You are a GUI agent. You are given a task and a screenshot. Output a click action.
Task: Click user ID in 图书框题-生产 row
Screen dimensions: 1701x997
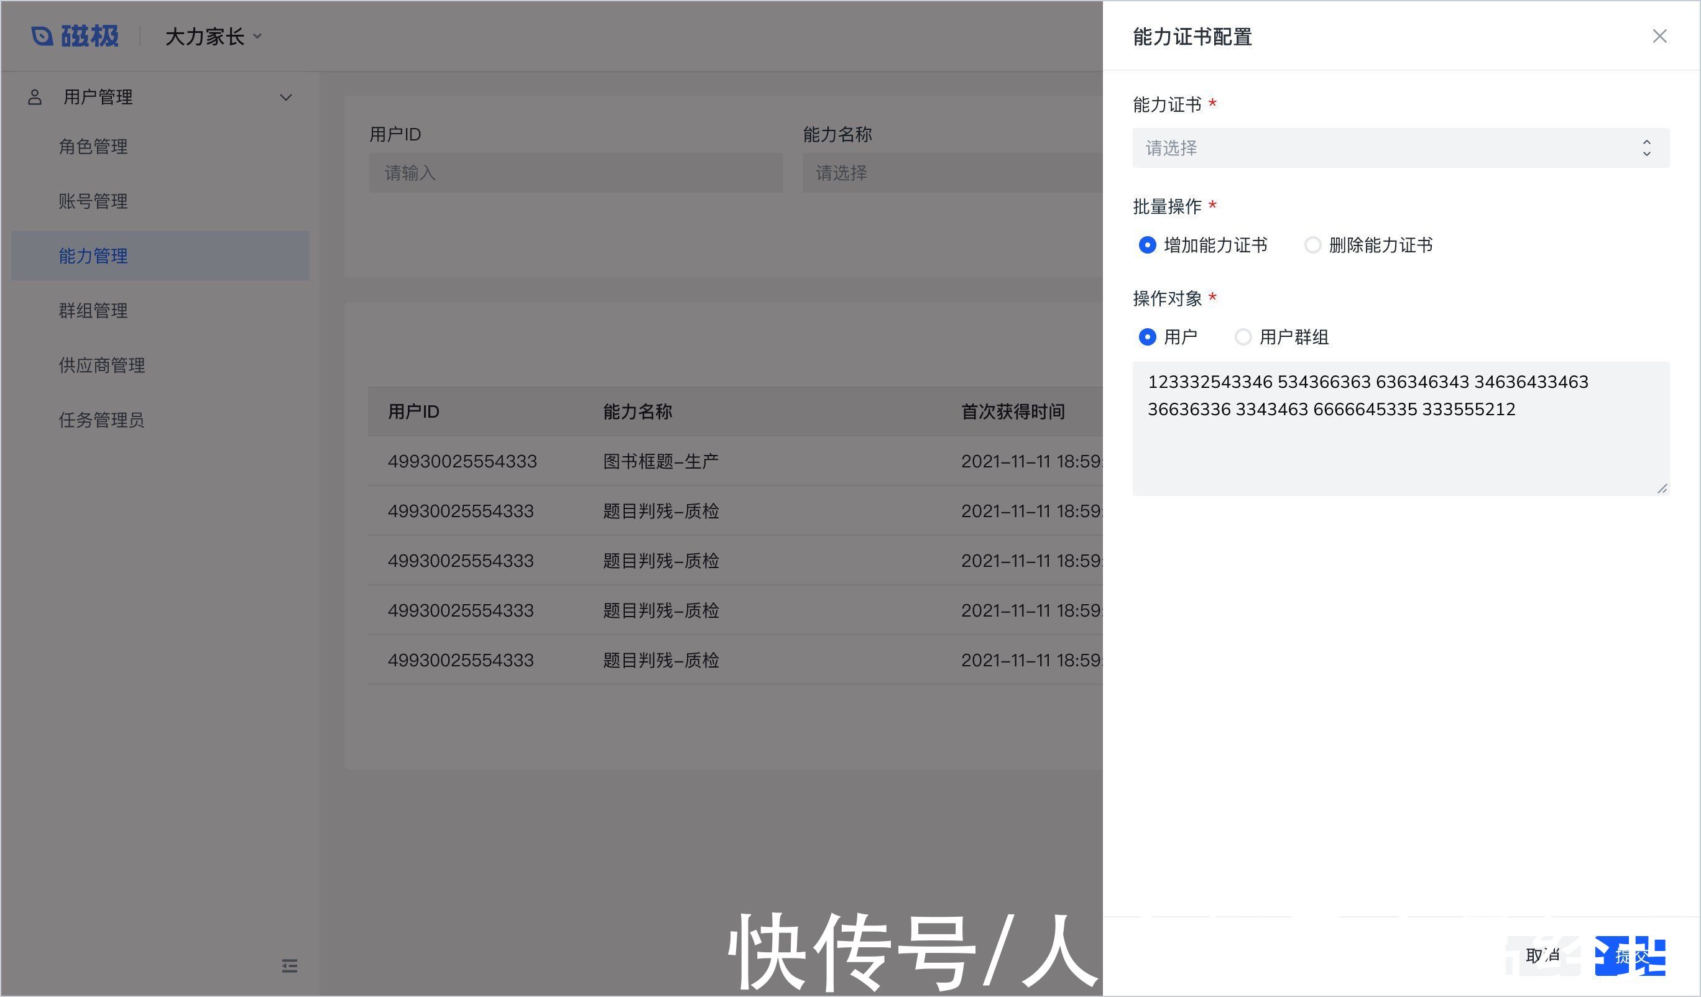[463, 462]
